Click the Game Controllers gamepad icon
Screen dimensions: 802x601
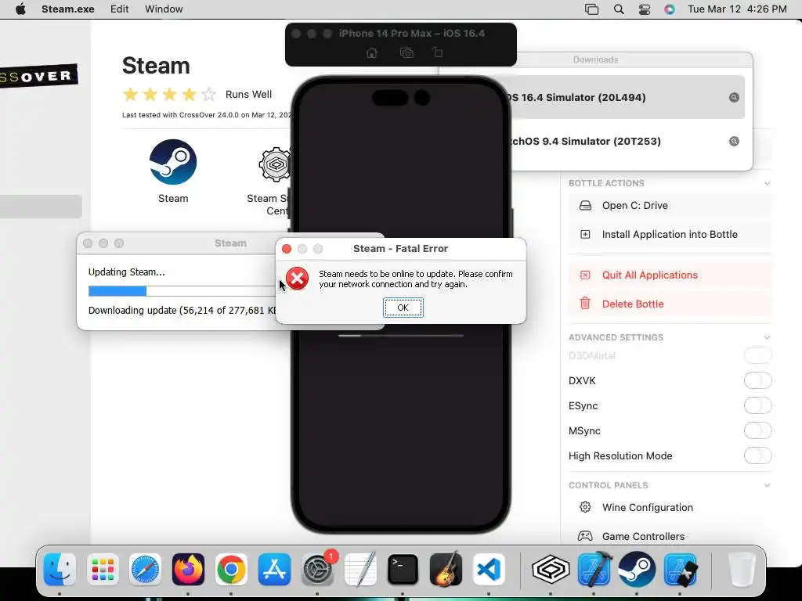(585, 536)
